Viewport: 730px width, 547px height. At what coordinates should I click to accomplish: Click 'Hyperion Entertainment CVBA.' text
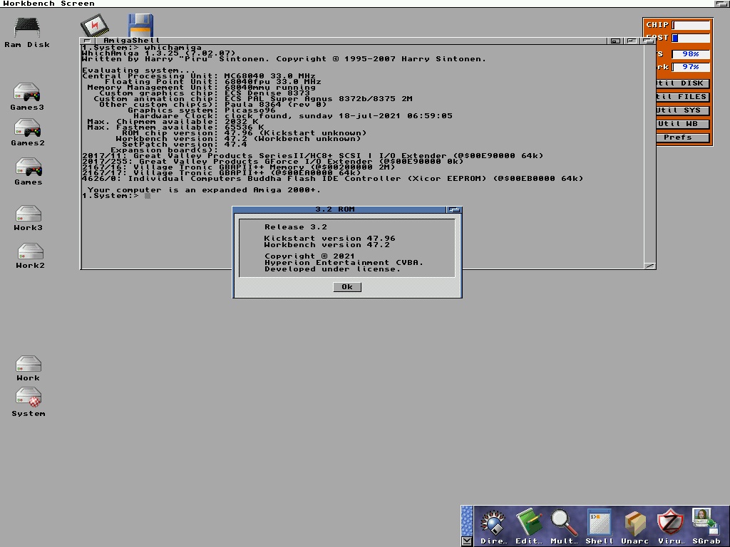click(x=344, y=263)
